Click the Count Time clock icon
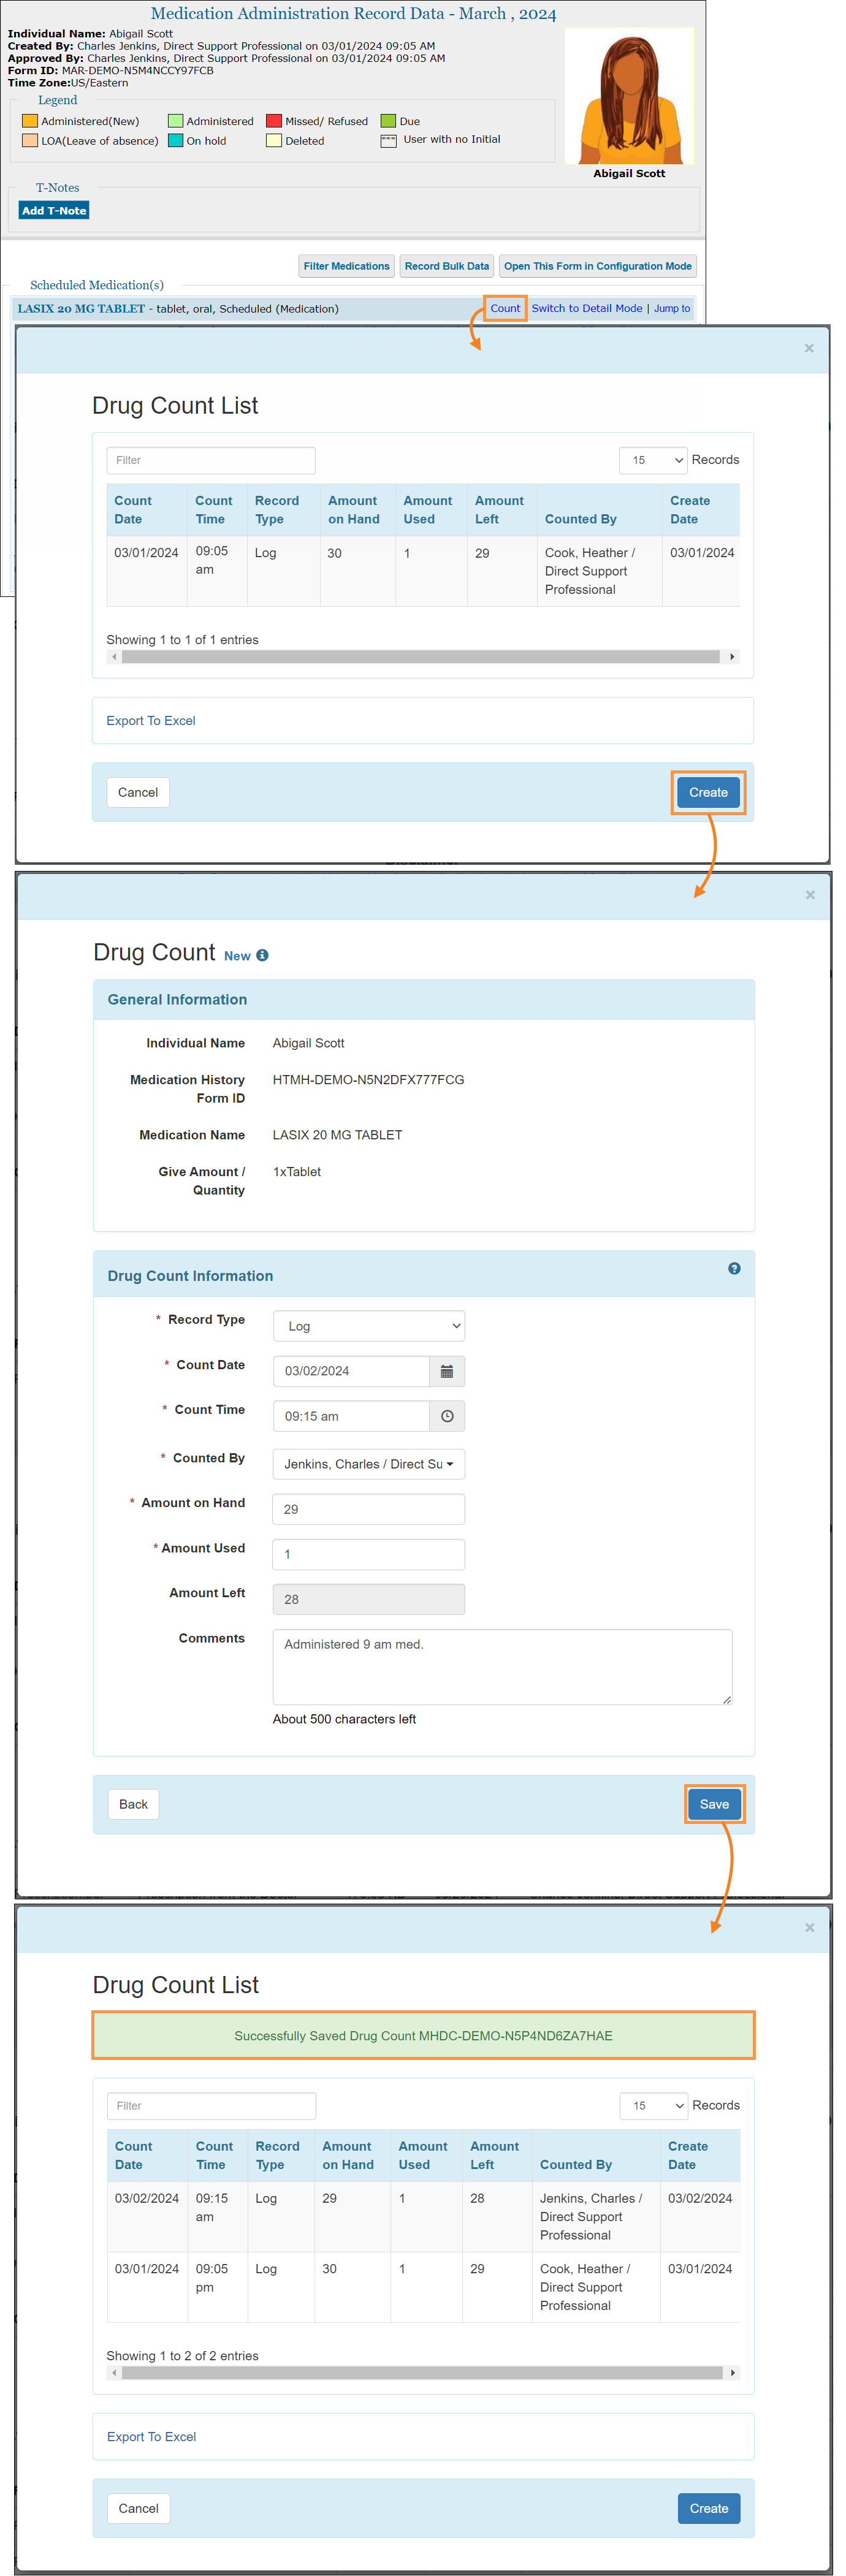Image resolution: width=846 pixels, height=2576 pixels. [446, 1416]
